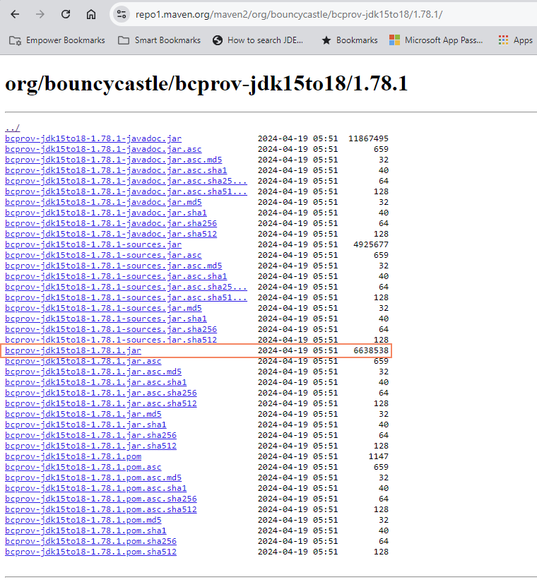Open the bcprov-jdk15to18-1.78.1.pom link
Screen dimensions: 537x587
coord(73,456)
